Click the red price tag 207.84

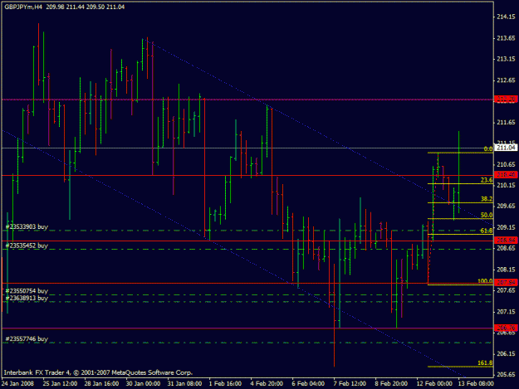click(506, 282)
